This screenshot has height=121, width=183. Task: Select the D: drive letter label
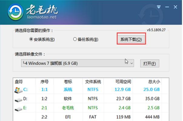(25, 99)
